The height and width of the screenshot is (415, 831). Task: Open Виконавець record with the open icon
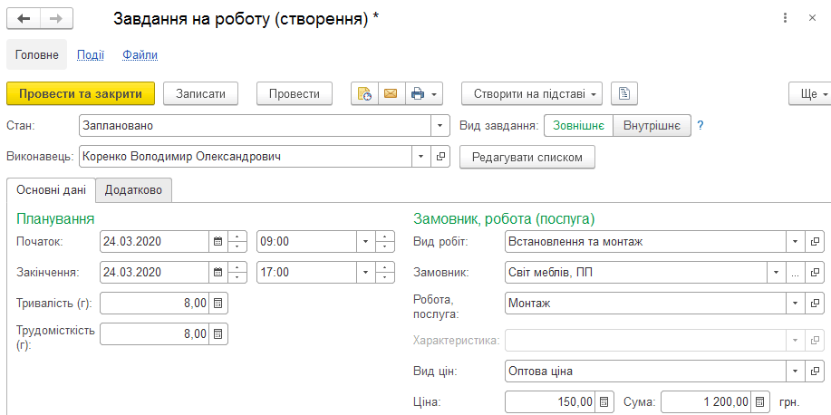[x=440, y=157]
